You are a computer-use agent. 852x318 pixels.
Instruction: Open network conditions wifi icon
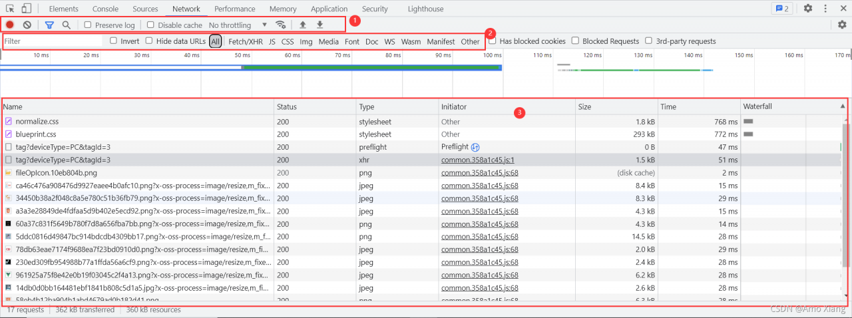(281, 25)
